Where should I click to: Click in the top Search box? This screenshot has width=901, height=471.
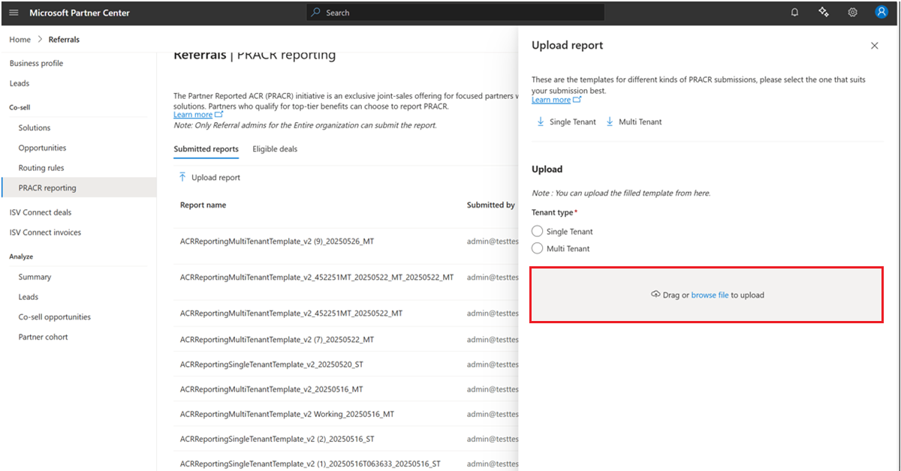(455, 13)
